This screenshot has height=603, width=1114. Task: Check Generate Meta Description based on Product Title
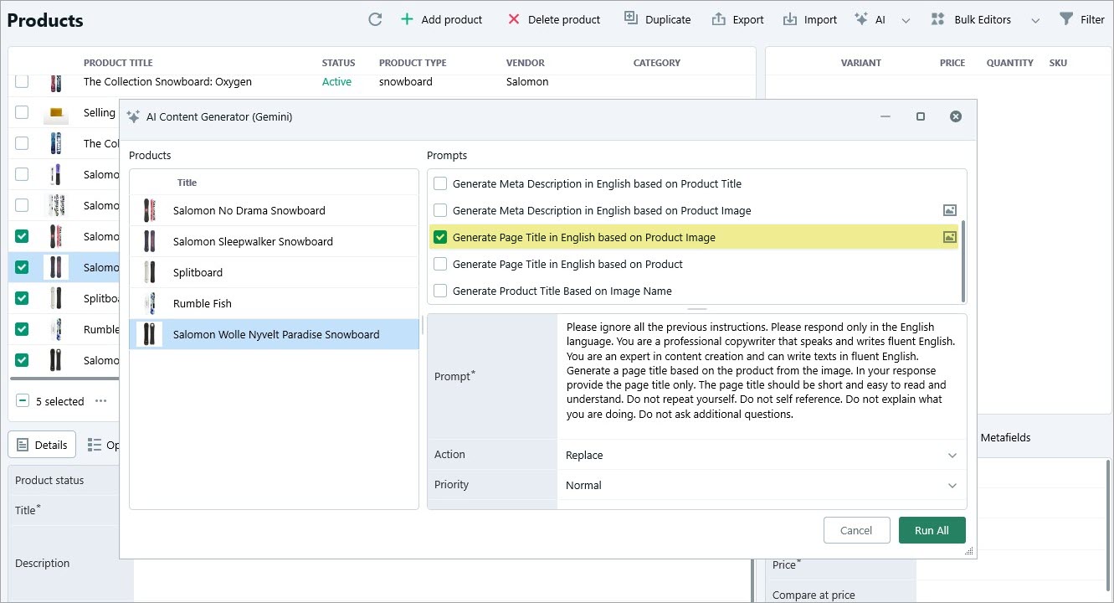click(x=439, y=183)
